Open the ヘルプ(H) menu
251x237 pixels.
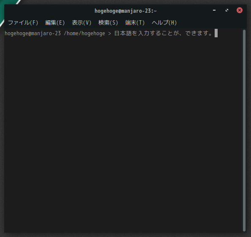(x=164, y=22)
